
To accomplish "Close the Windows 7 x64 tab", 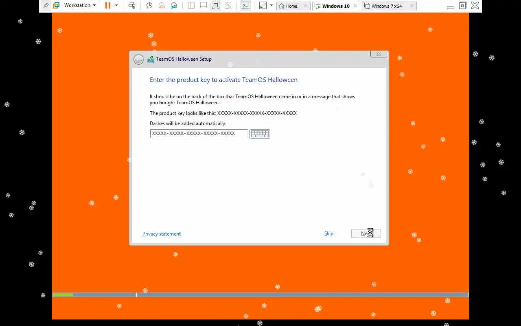I will tap(412, 6).
